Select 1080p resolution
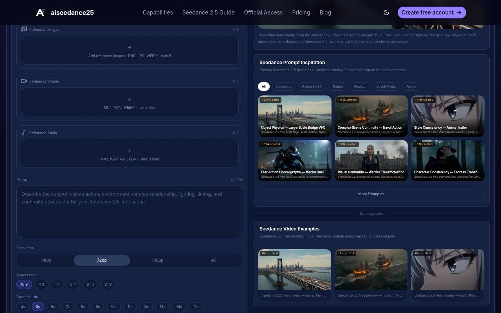 [157, 260]
